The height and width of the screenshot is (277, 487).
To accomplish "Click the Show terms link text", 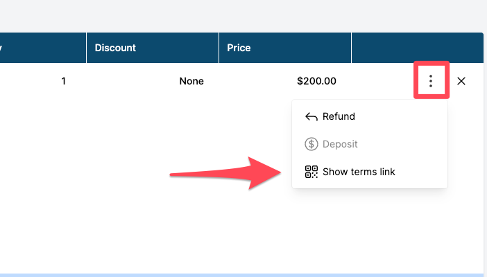I will coord(359,172).
